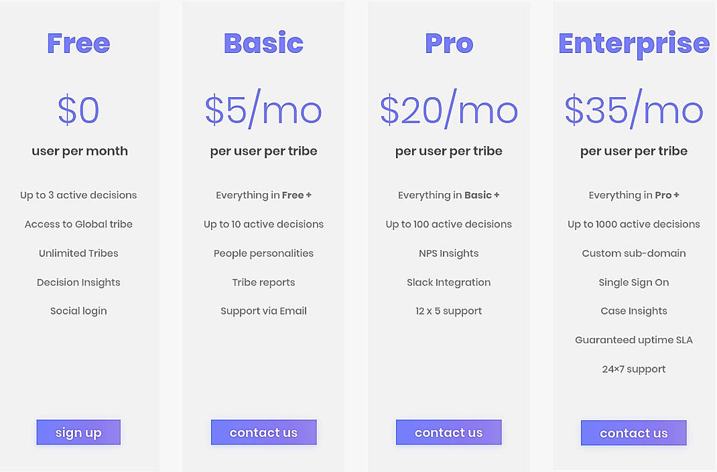This screenshot has width=717, height=472.
Task: Click contact us under the Enterprise plan
Action: coord(633,433)
